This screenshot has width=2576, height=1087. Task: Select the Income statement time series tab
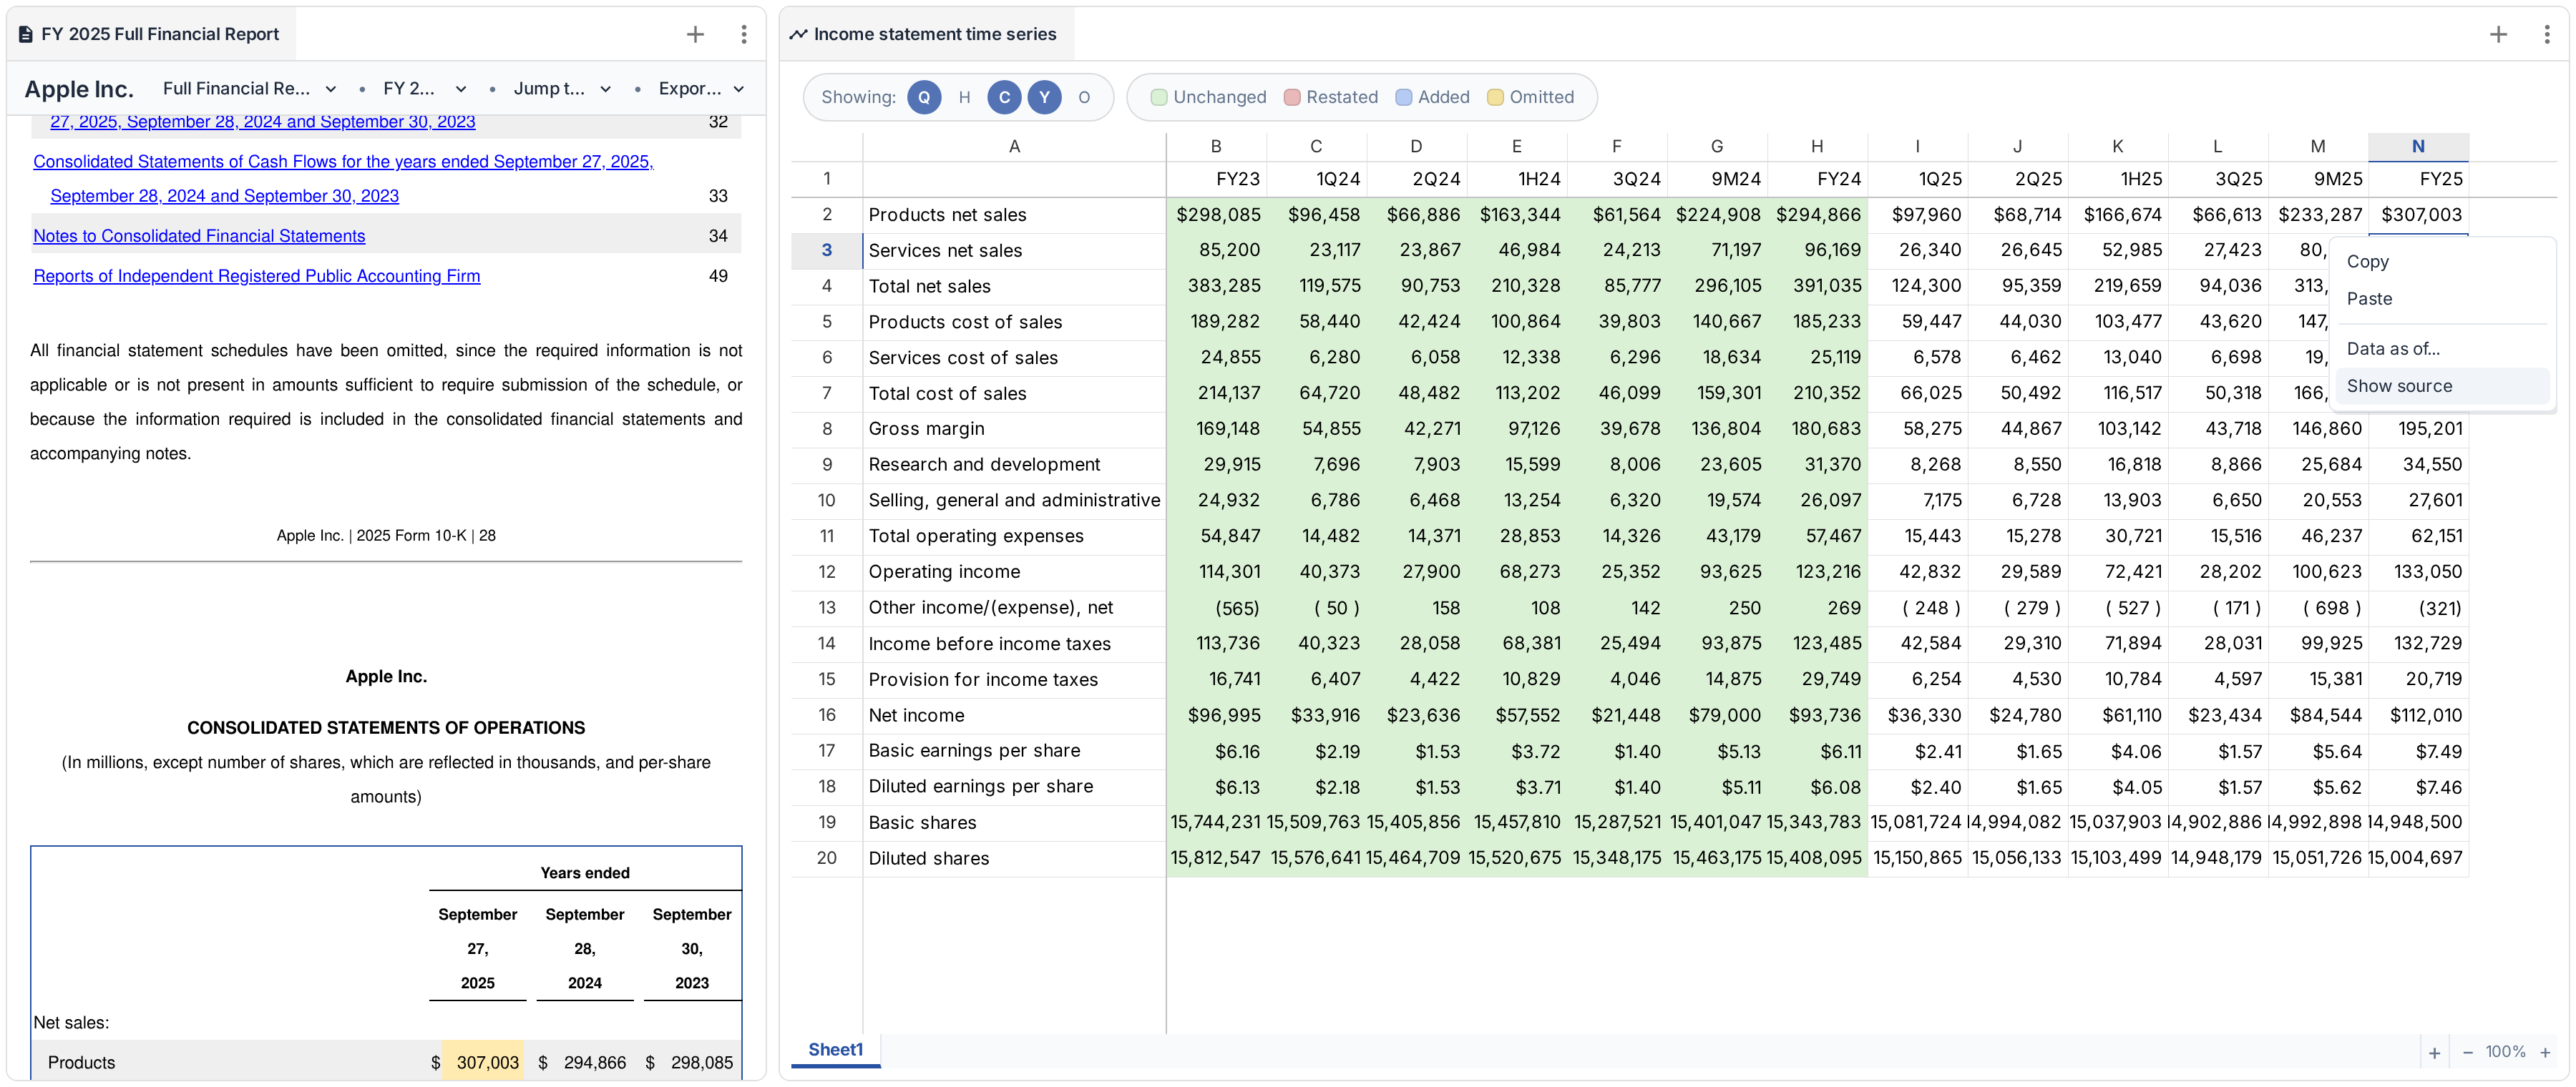(x=927, y=34)
